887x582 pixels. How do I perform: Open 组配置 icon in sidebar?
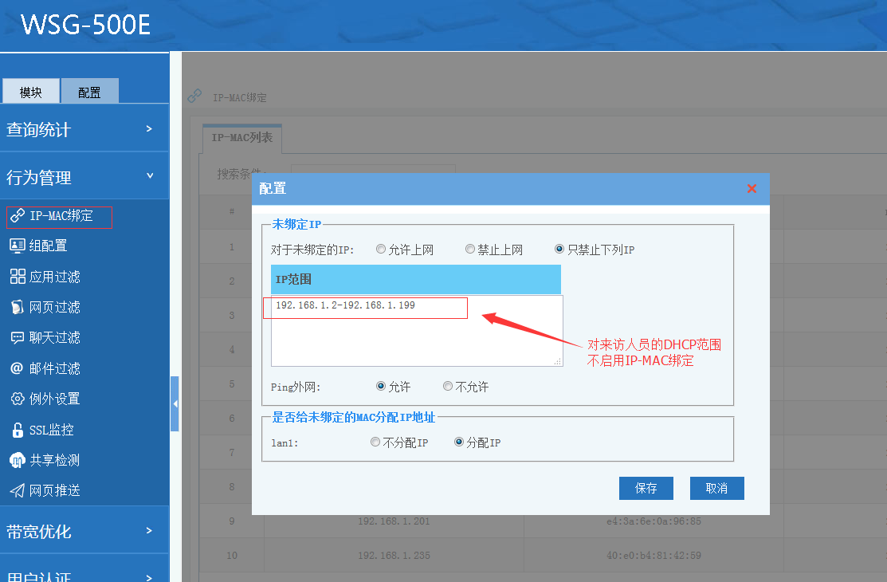[17, 246]
